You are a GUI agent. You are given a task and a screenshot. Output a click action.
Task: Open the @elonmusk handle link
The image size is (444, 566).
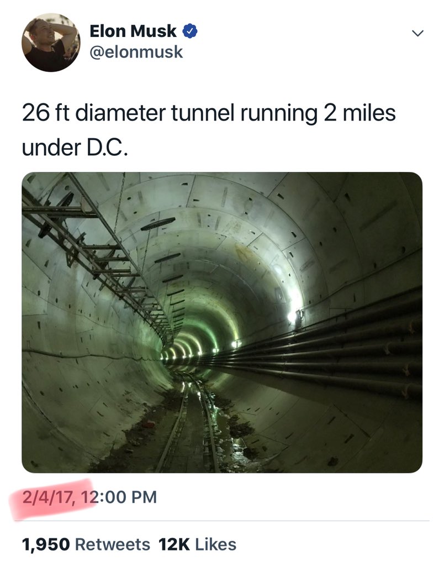click(x=136, y=53)
